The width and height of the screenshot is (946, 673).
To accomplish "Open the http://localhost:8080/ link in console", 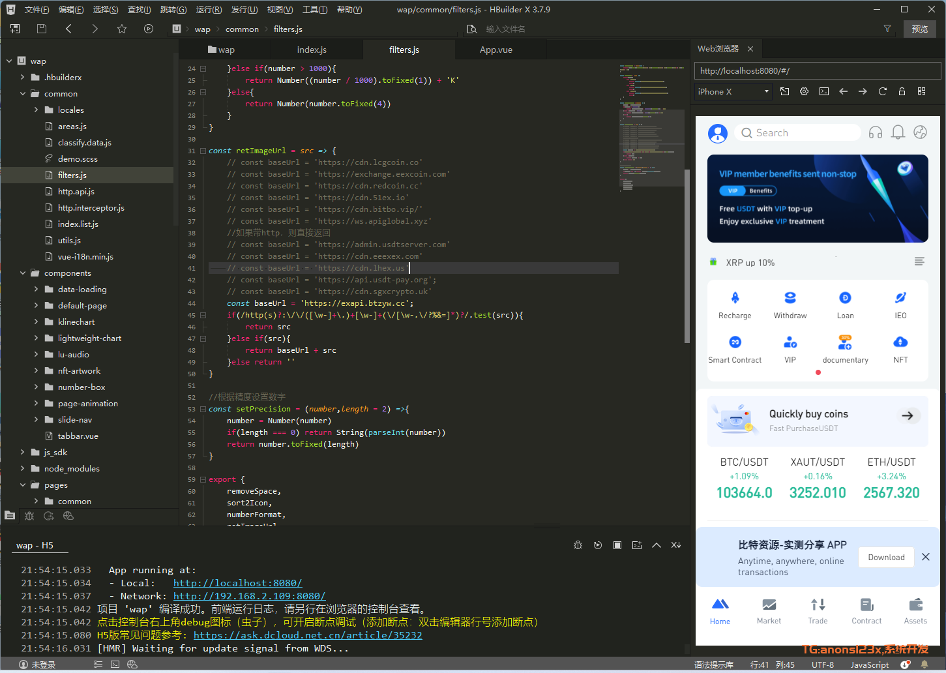I will (237, 583).
